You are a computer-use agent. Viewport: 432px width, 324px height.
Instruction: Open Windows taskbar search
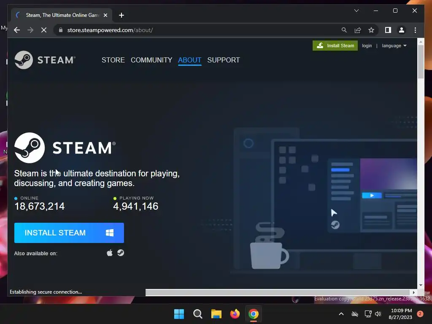click(198, 314)
